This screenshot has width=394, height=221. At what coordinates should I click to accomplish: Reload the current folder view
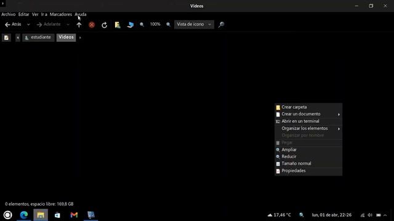tap(104, 25)
